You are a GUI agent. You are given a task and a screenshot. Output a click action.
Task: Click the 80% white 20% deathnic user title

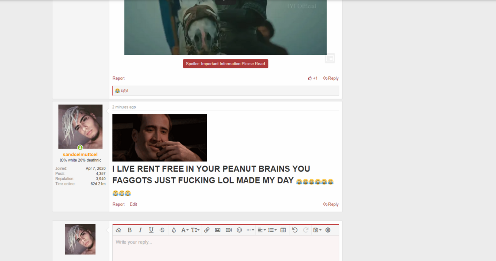pos(80,160)
